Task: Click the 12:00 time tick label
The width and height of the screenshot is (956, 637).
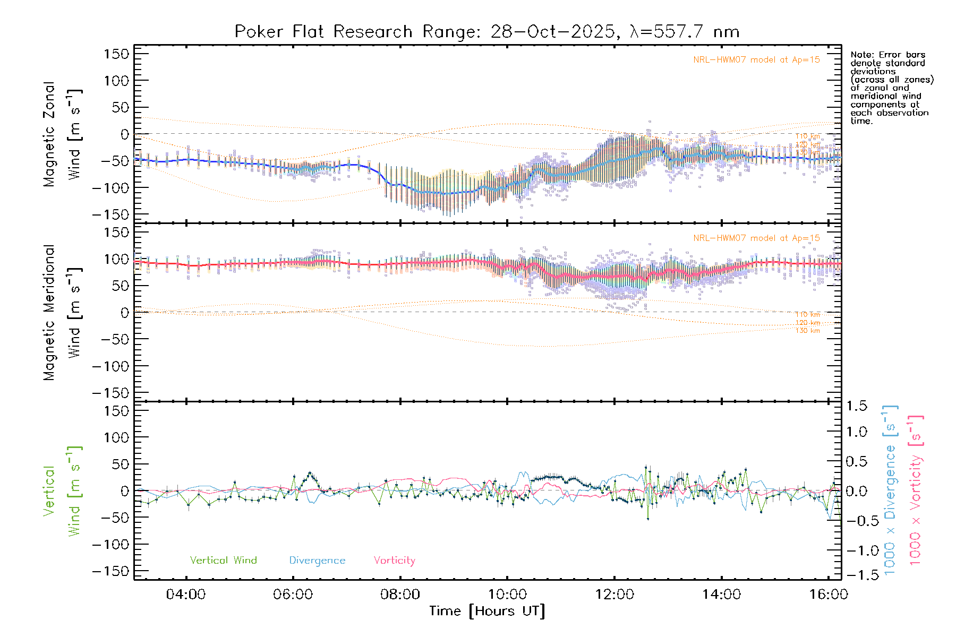Action: click(614, 595)
